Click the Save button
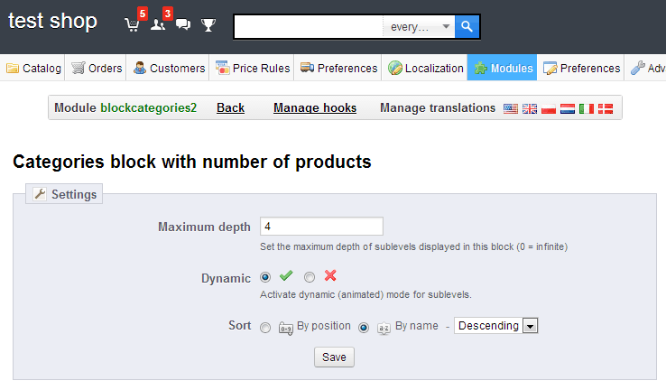 (x=334, y=357)
